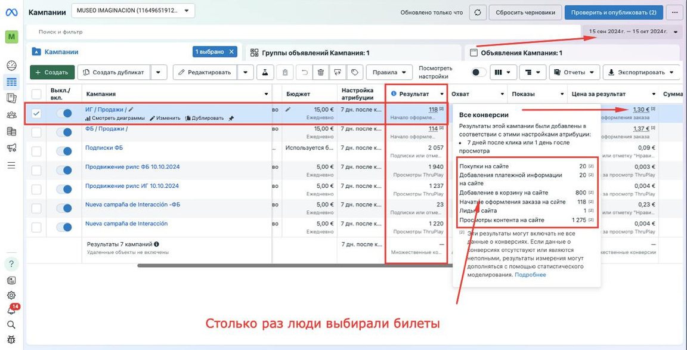Click the budget edit pencil in ИГ / Продажи row
The height and width of the screenshot is (350, 687).
tap(288, 110)
